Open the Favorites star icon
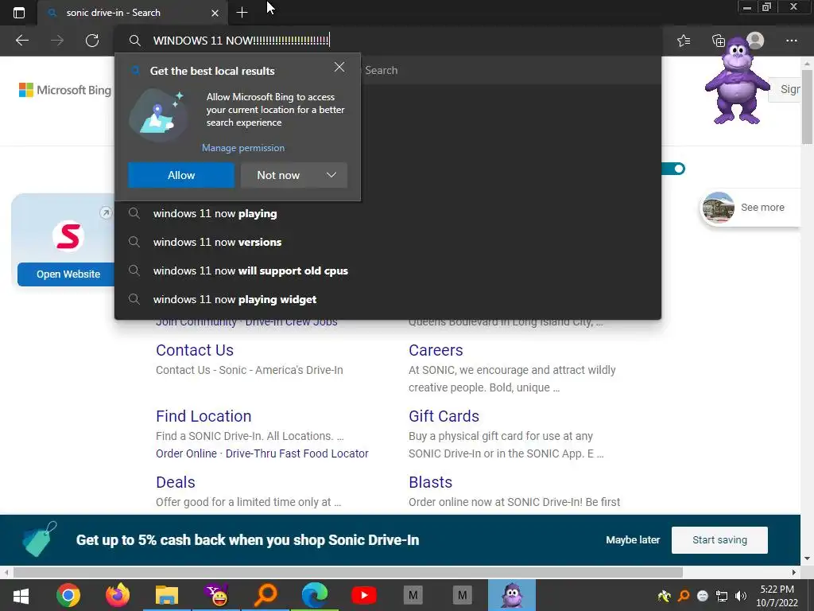 [684, 41]
